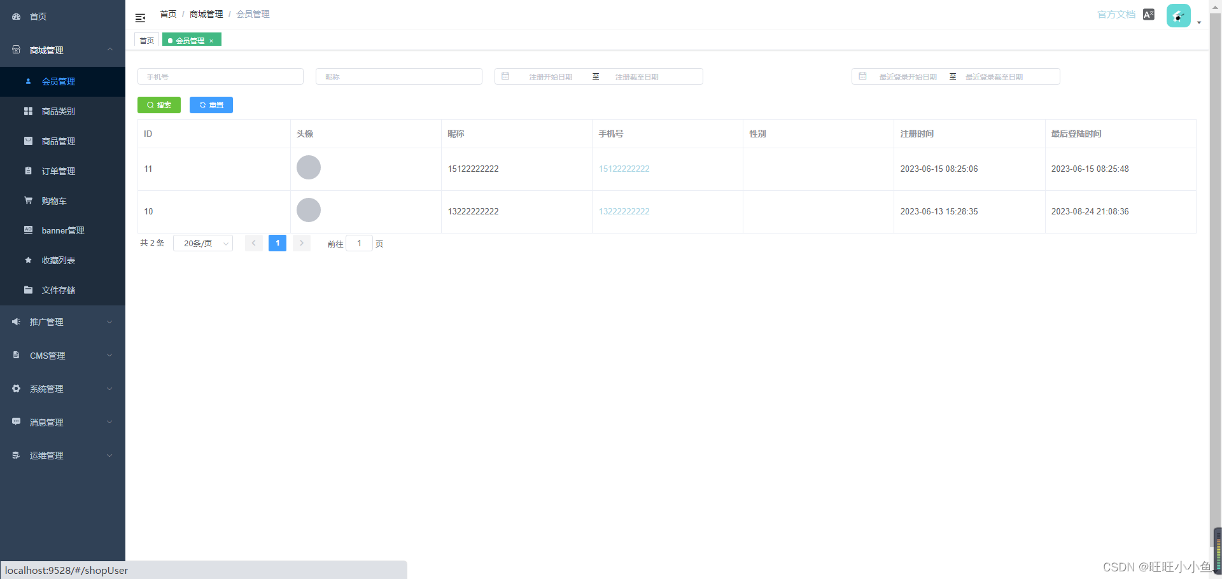Click the user avatar in the top bar

pos(1178,15)
